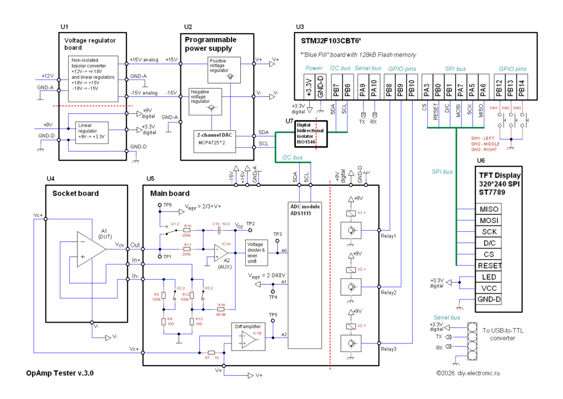Image resolution: width=563 pixels, height=399 pixels.
Task: Click the Diff amplifier IC1B block
Action: (248, 336)
